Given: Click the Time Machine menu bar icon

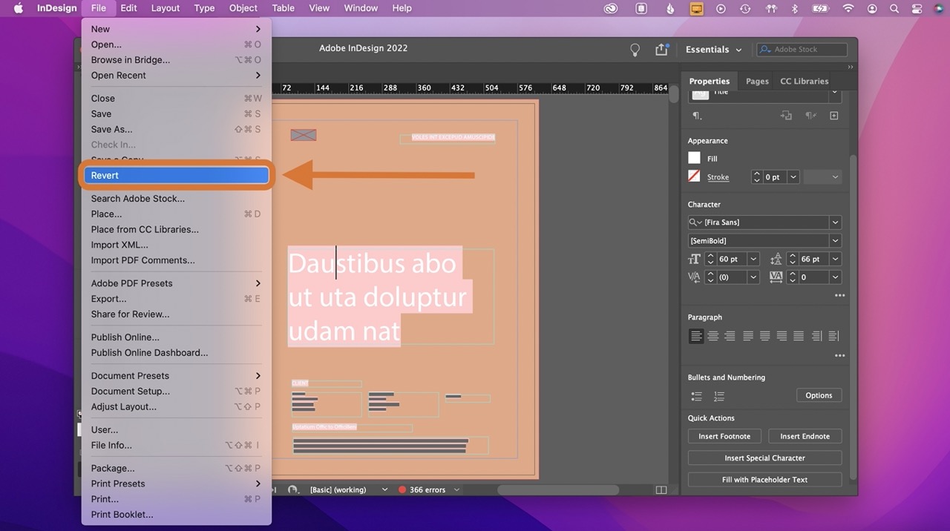Looking at the screenshot, I should point(744,8).
